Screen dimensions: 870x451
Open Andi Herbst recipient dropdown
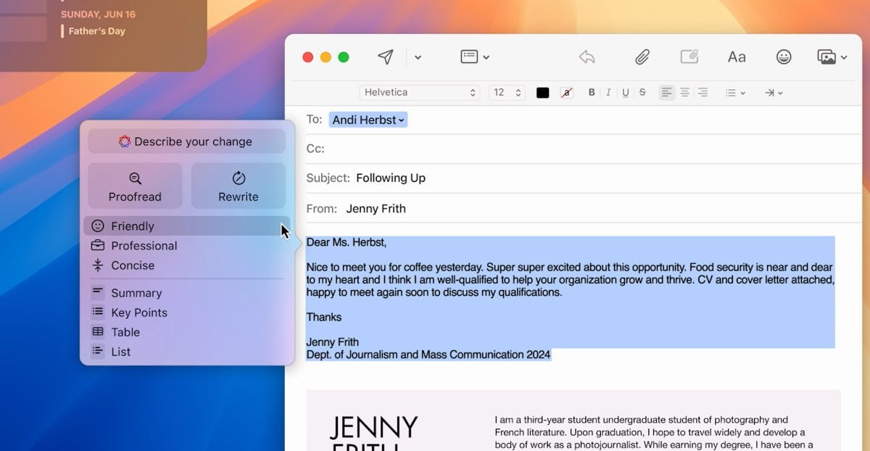pos(368,120)
